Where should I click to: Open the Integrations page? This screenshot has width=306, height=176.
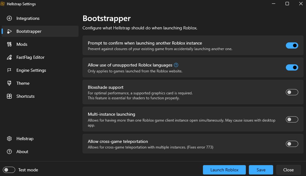pyautogui.click(x=40, y=18)
